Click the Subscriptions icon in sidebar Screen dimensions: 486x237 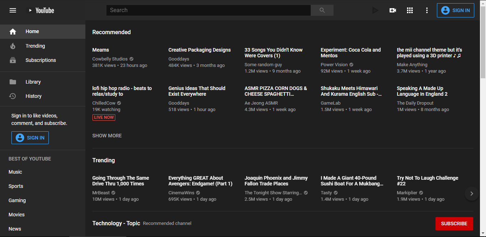click(13, 60)
